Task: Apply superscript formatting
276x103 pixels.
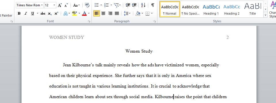Action: tap(56, 13)
